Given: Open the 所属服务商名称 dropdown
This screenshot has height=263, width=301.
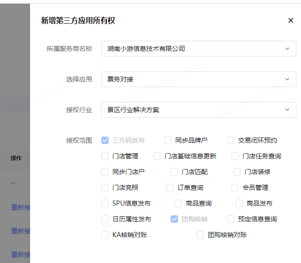Looking at the screenshot, I should (198, 49).
